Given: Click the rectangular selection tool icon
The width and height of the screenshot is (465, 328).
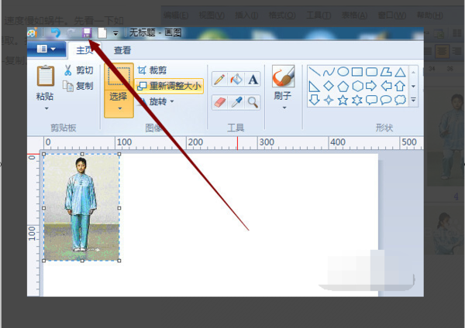Looking at the screenshot, I should tap(119, 76).
